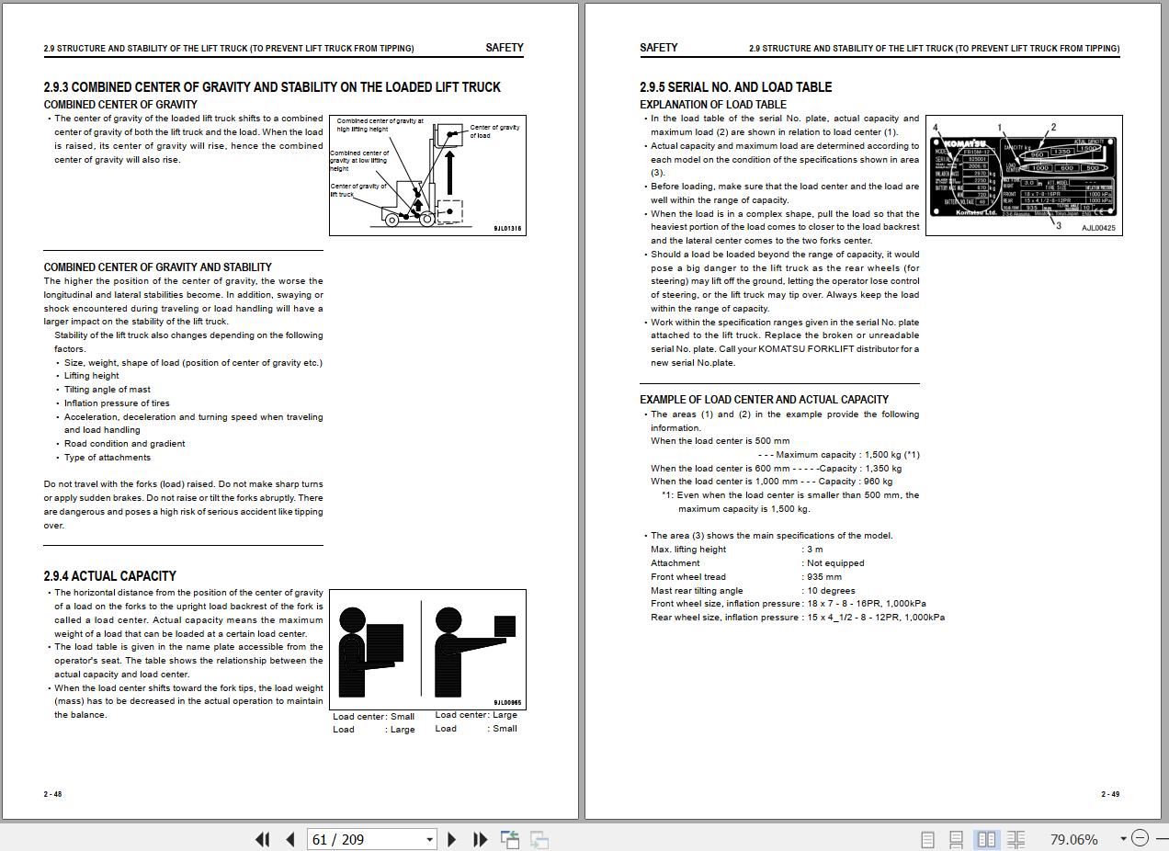Click the 'Attachment : Not equipped' row
The image size is (1169, 851).
coord(757,563)
